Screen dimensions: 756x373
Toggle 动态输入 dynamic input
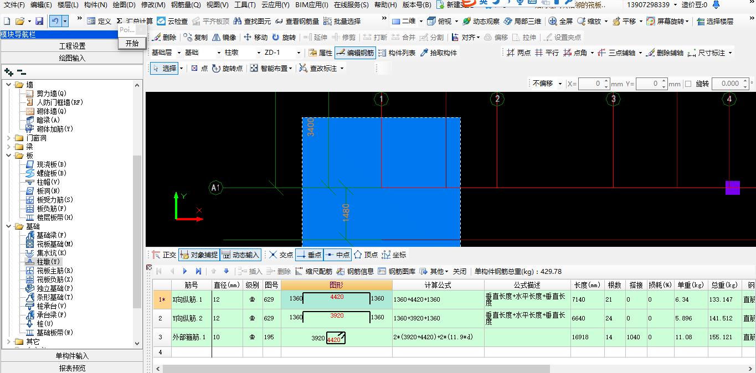[x=240, y=255]
